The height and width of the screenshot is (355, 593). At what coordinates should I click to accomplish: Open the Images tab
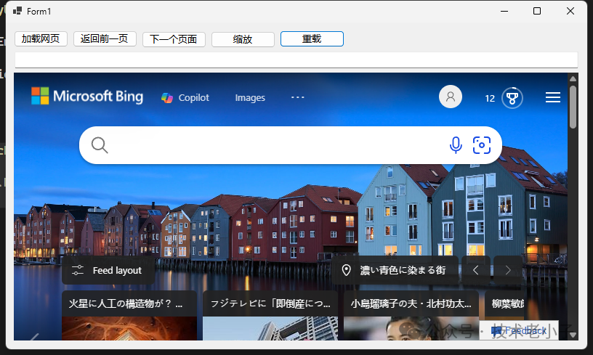coord(250,98)
